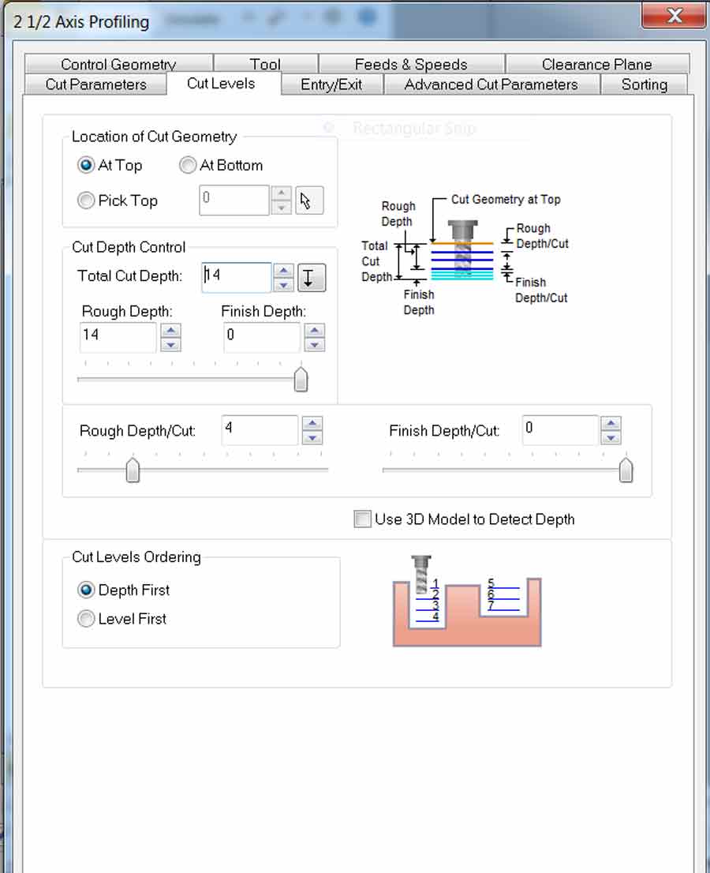This screenshot has height=873, width=710.
Task: Decrease Finish Depth/Cut using the down arrow
Action: 611,437
